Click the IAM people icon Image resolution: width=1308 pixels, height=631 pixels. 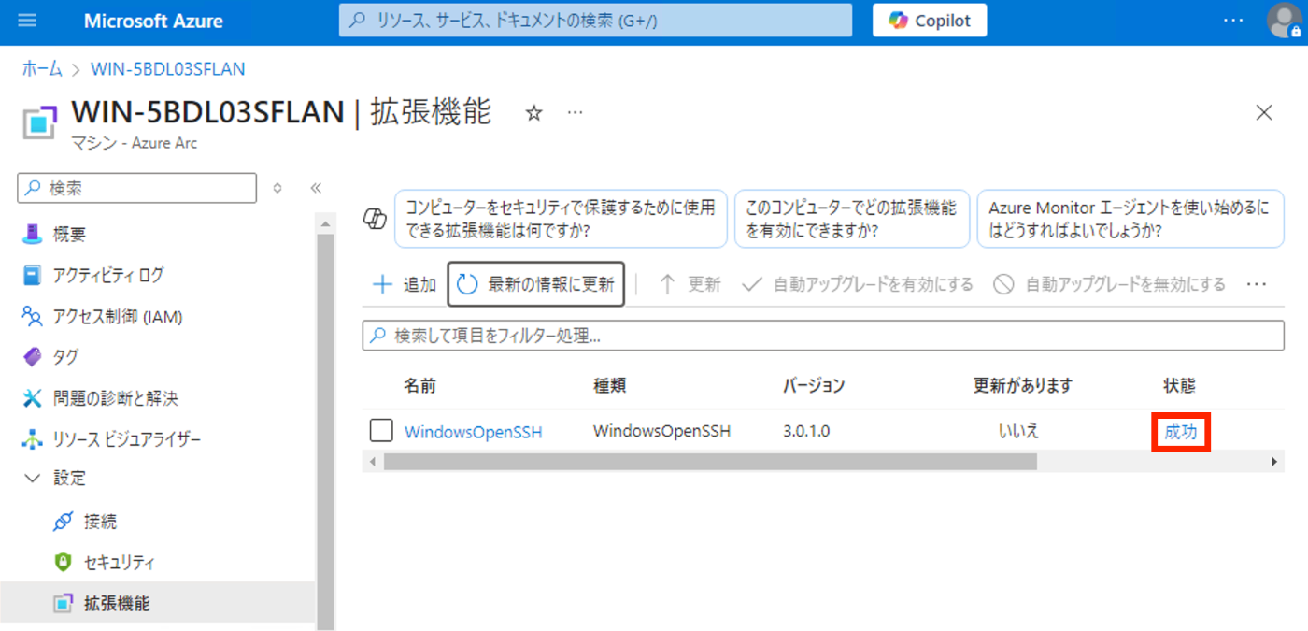(x=33, y=316)
